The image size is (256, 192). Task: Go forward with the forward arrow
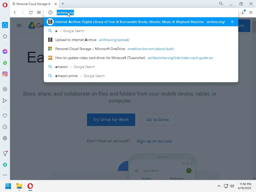point(23,12)
